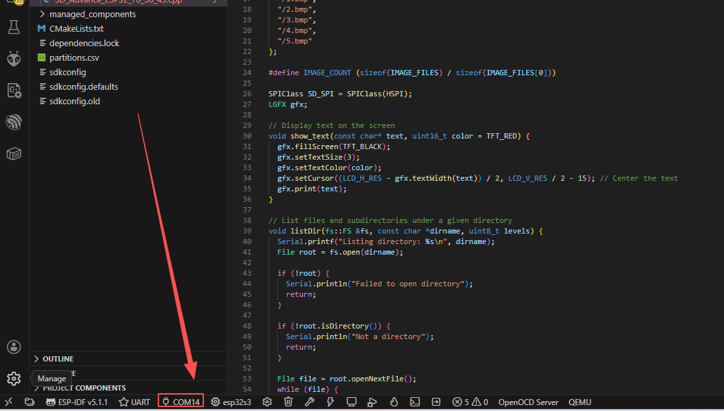Viewport: 724px width, 411px height.
Task: Select UART flash method in status bar
Action: 134,402
